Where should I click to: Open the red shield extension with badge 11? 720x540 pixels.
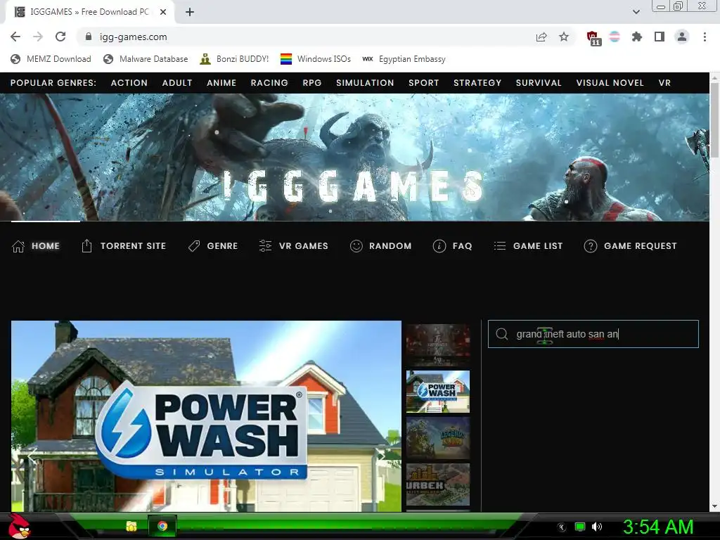click(x=593, y=38)
